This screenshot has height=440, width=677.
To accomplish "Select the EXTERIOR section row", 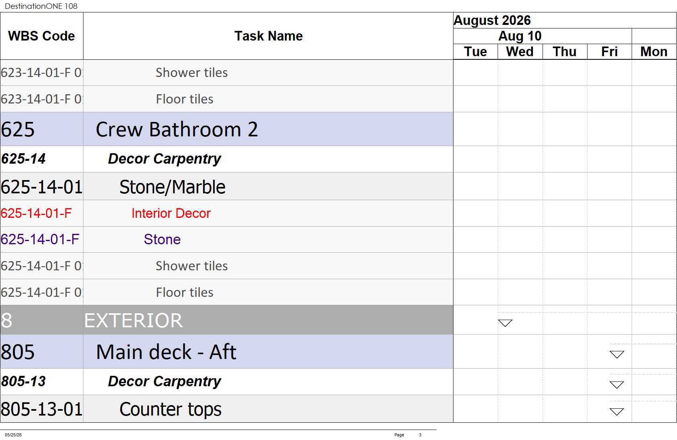I will pos(227,320).
